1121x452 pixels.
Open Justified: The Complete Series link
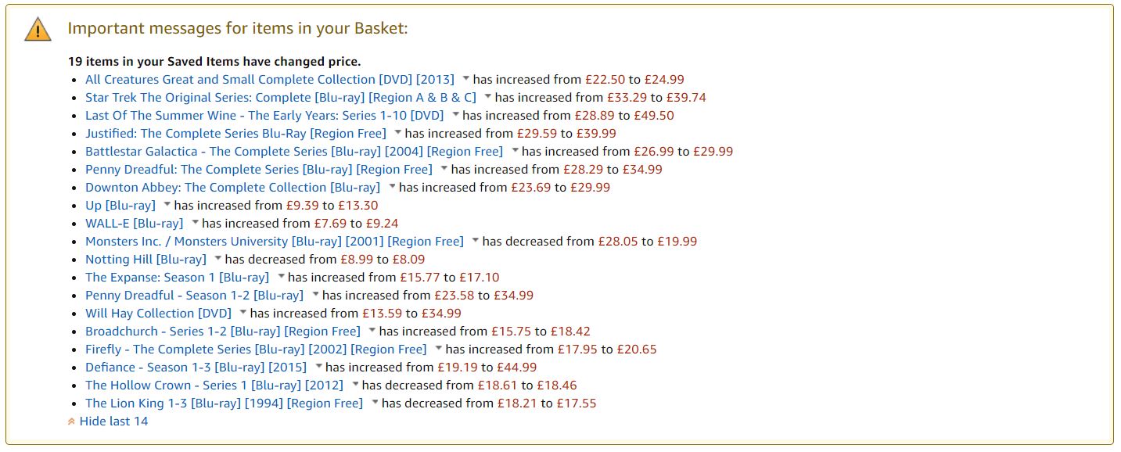235,133
